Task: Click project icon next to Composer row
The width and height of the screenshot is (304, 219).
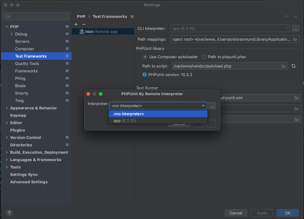Action: click(x=67, y=49)
